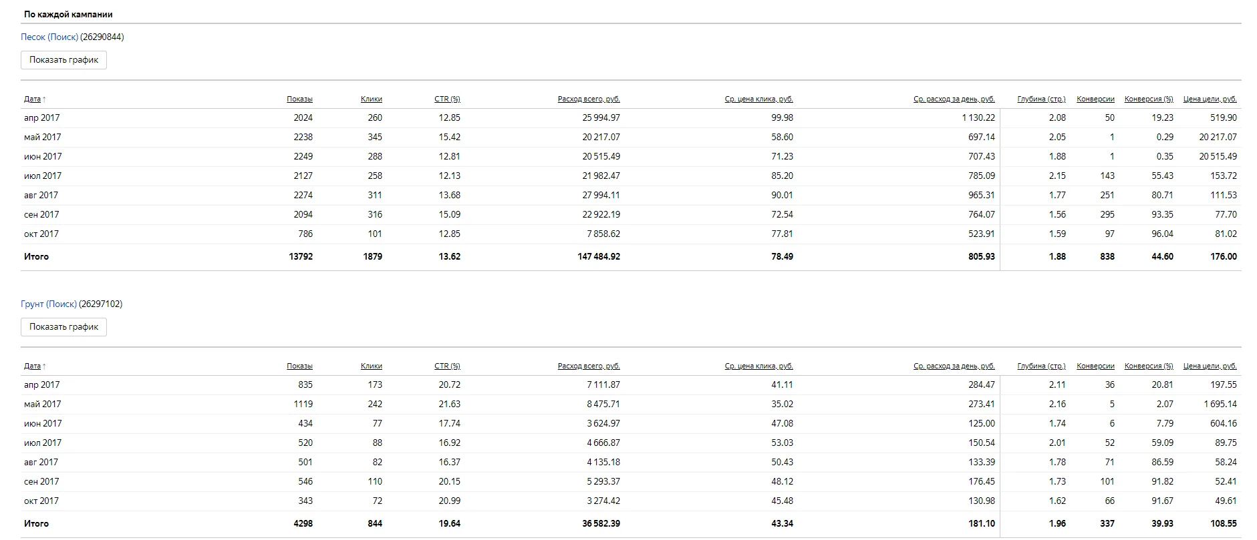Sort Песок table by Клики
Viewport: 1257px width, 540px height.
coord(372,99)
